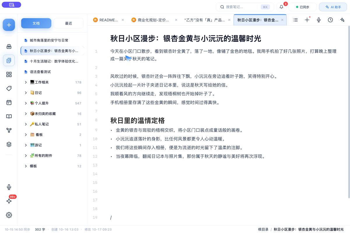The width and height of the screenshot is (350, 233).
Task: Expand the 日记 folder
Action: pyautogui.click(x=26, y=93)
